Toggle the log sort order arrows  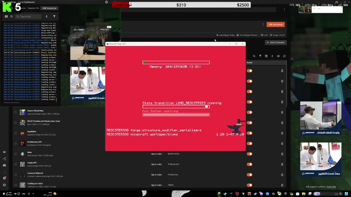(47, 16)
